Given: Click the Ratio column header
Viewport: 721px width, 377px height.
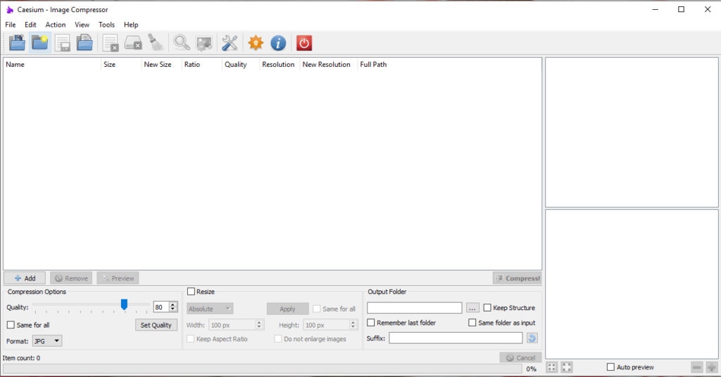Looking at the screenshot, I should coord(202,64).
